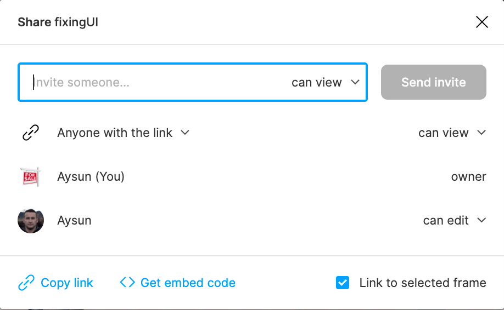The image size is (504, 310).
Task: Click the owner role label
Action: coord(469,177)
